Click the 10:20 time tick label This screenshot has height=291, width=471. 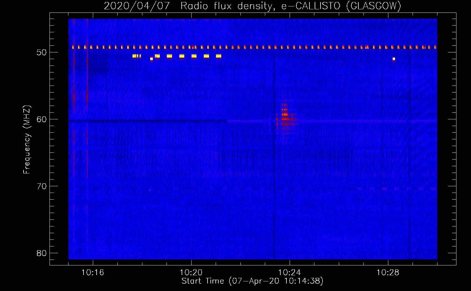tap(191, 273)
